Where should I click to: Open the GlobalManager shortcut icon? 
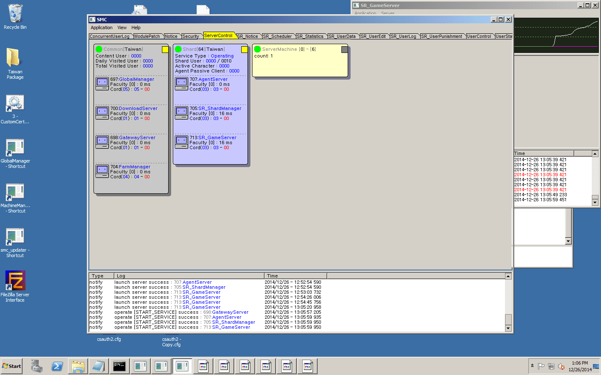tap(15, 154)
